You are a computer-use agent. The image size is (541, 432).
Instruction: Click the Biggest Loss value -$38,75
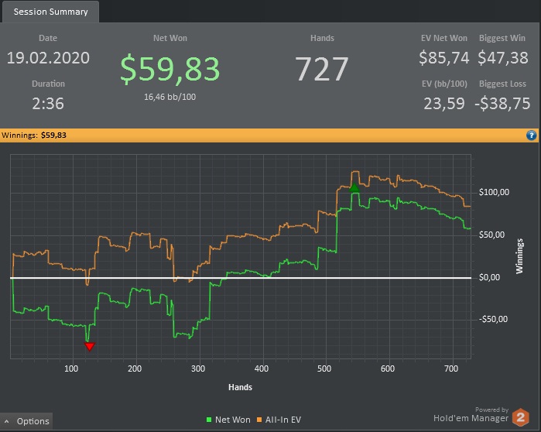pos(502,104)
